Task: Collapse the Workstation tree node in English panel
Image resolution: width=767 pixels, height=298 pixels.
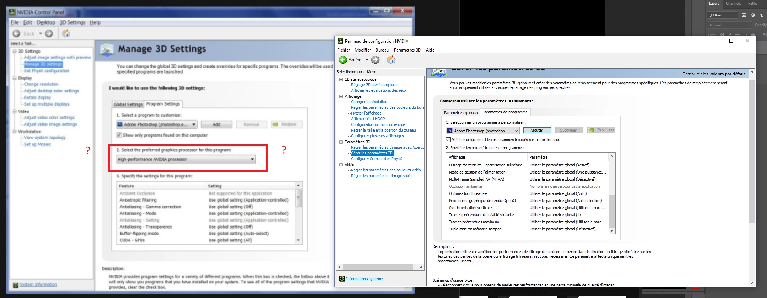Action: click(15, 132)
